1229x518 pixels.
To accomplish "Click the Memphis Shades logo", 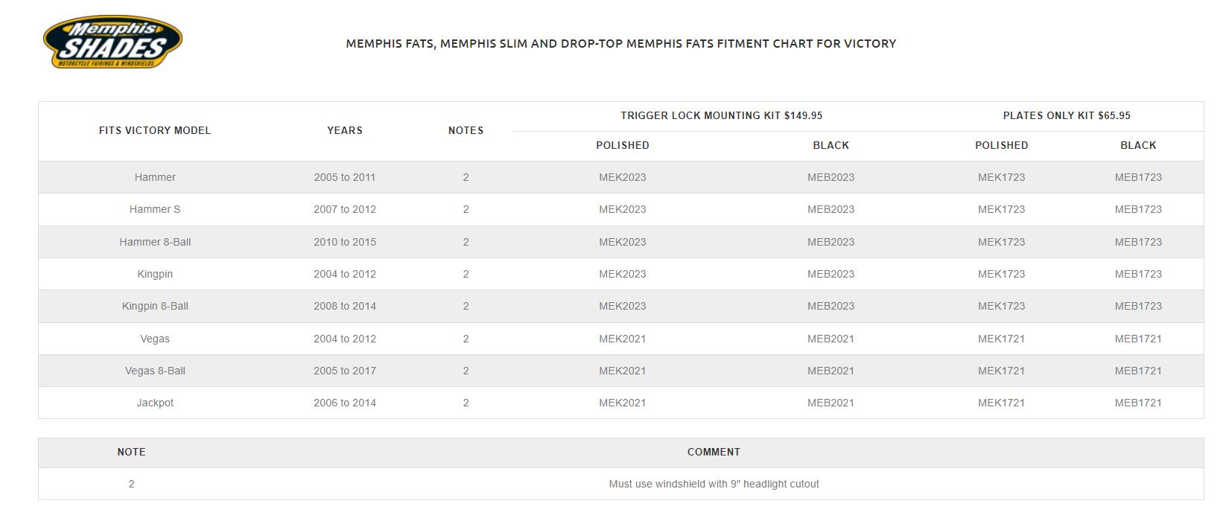I will (112, 43).
